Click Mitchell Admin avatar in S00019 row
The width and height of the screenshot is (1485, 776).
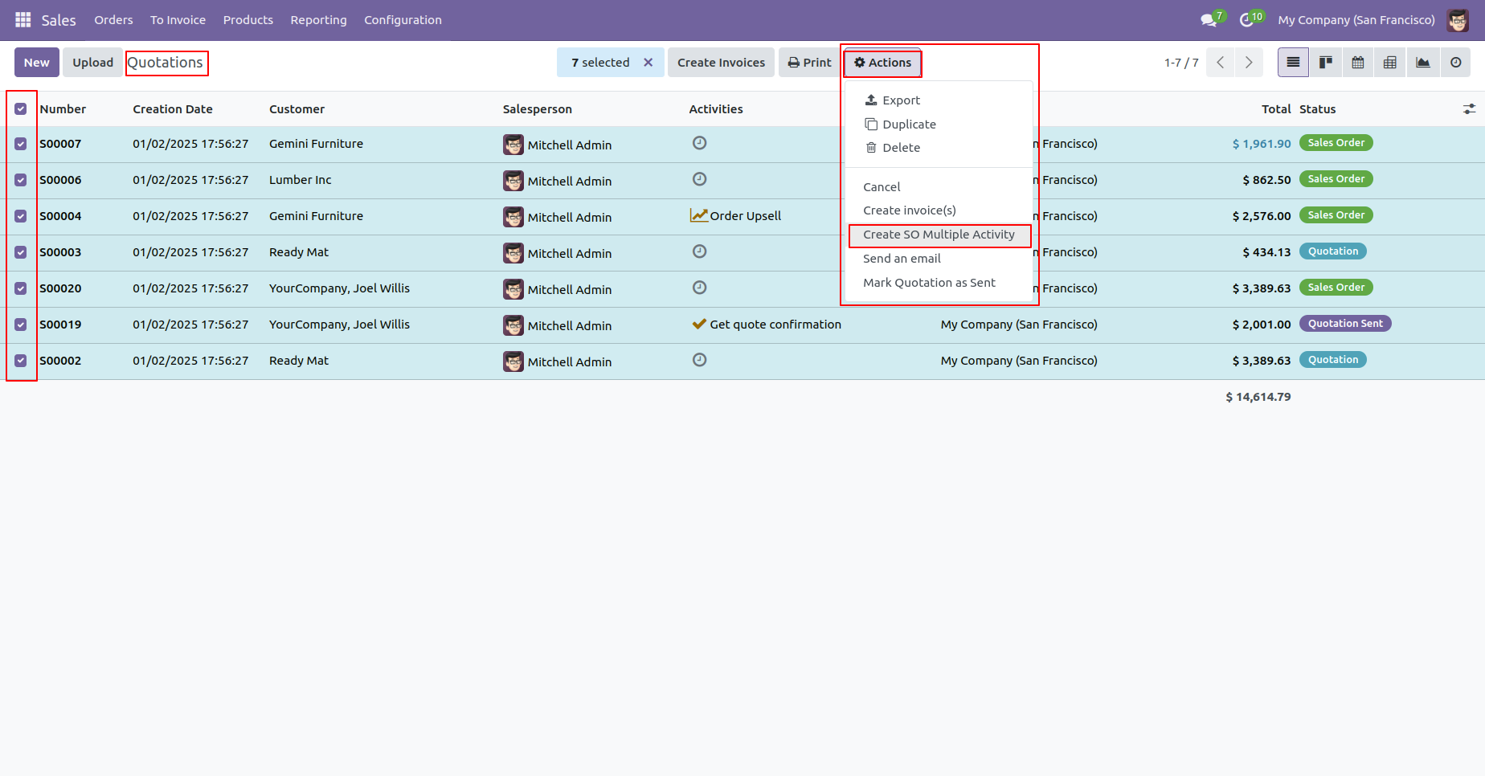coord(513,325)
